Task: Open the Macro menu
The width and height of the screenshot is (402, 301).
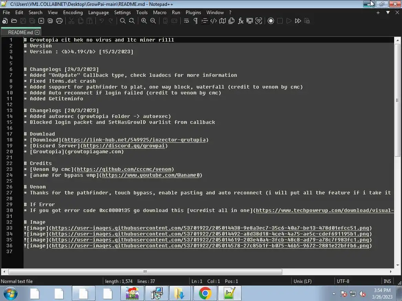Action: 160,13
